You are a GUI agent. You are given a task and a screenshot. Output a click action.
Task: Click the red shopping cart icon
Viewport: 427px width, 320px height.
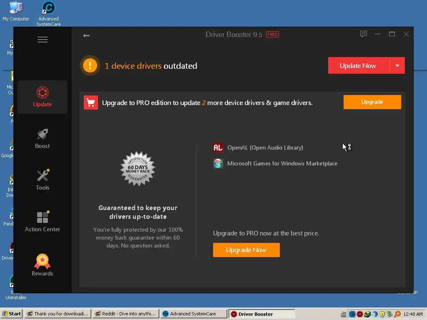coord(90,102)
